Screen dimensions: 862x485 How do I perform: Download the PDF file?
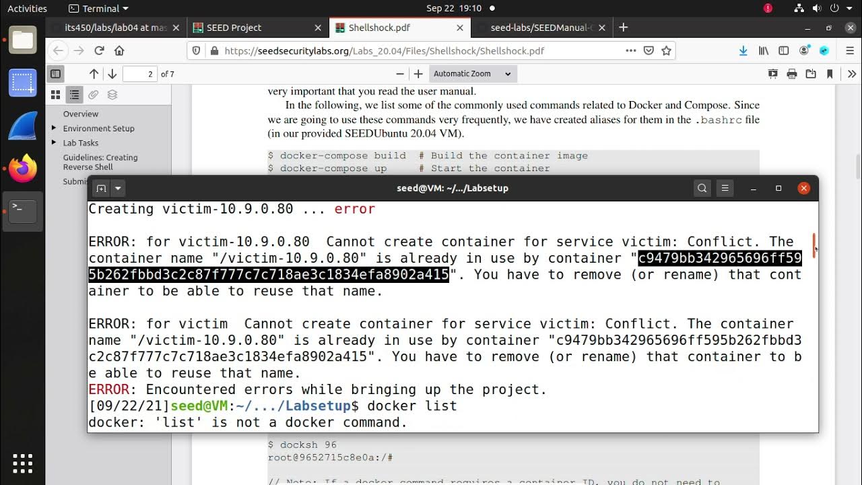pyautogui.click(x=811, y=74)
